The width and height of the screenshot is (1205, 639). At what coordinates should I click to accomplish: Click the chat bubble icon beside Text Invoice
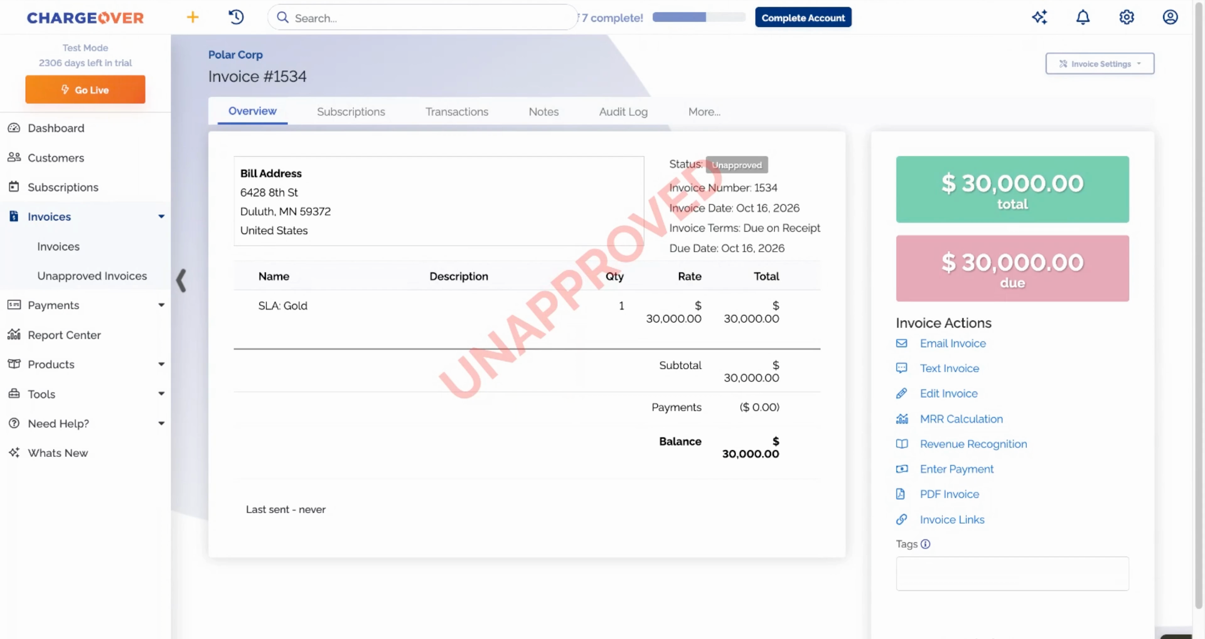[902, 368]
